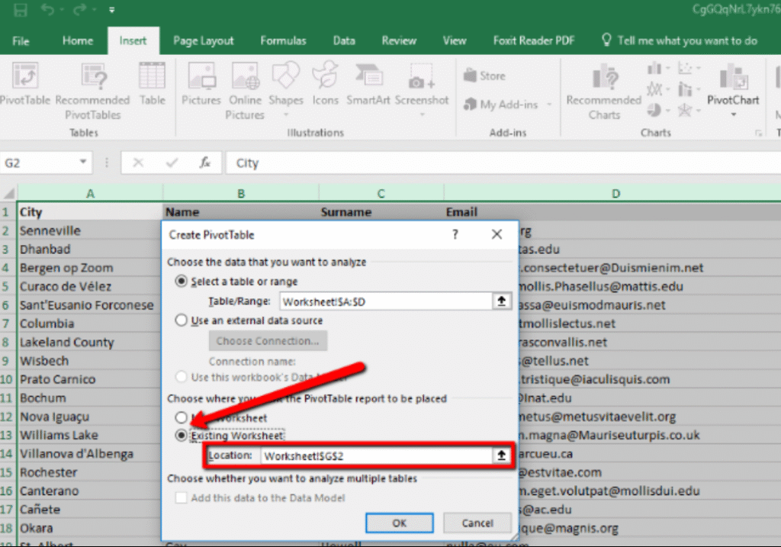Expand the Screenshot dropdown arrow
This screenshot has width=781, height=547.
click(x=421, y=115)
